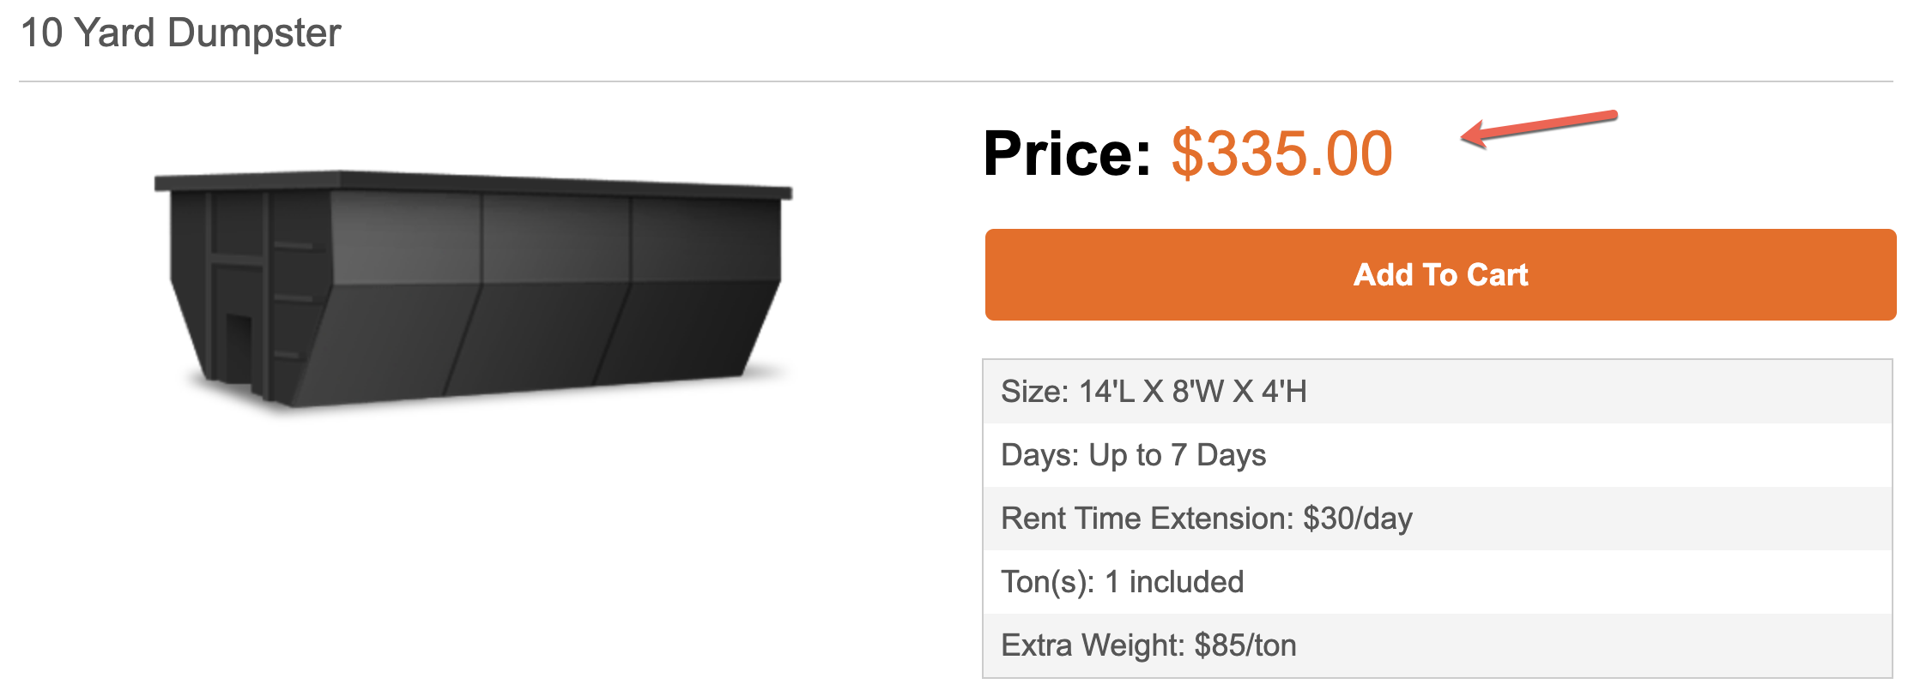
Task: Click the 'Ton(s):' label in specs table
Action: (1047, 582)
